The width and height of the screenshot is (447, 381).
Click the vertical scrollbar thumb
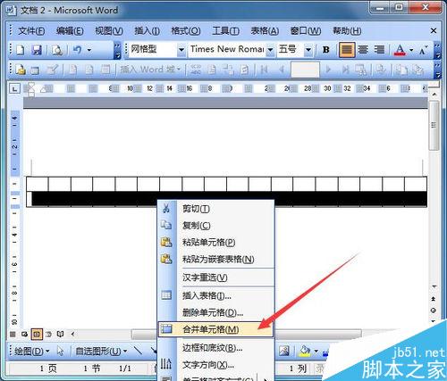(434, 125)
